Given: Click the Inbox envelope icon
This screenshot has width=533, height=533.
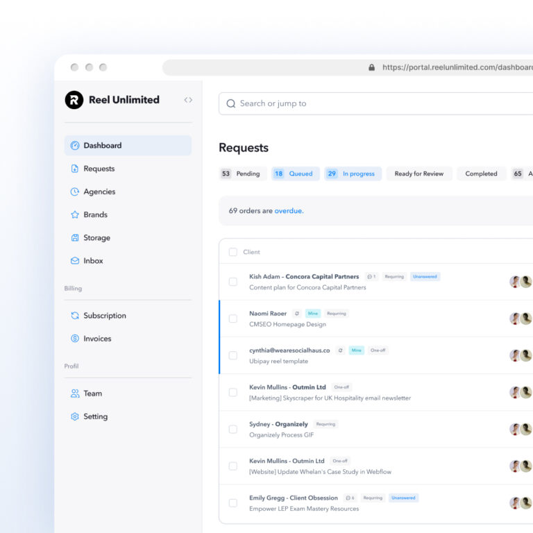Looking at the screenshot, I should tap(75, 261).
